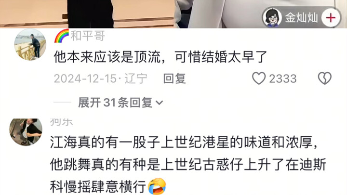Tap the second commenter's partially hidden username
The height and width of the screenshot is (195, 347).
click(x=61, y=122)
